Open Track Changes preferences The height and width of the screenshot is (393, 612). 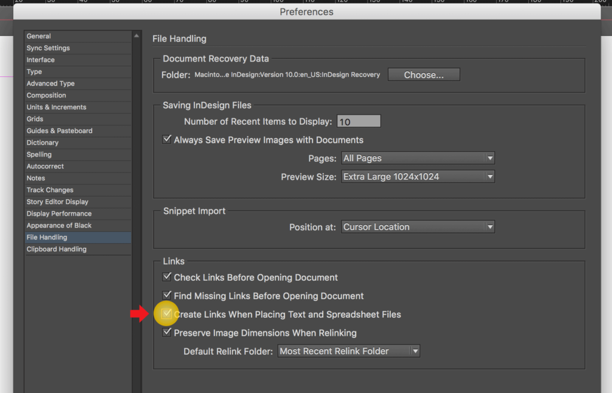(50, 190)
